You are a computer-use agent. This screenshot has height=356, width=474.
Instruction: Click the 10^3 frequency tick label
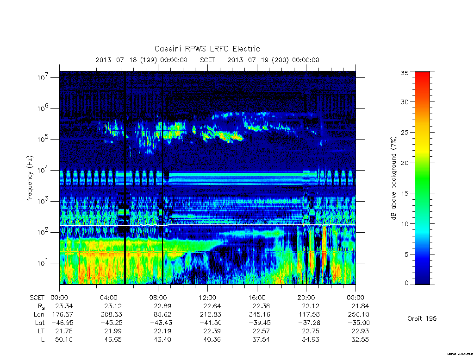pyautogui.click(x=43, y=201)
